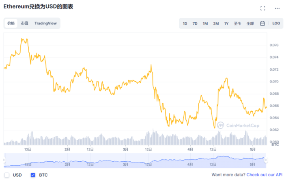
Task: Switch to the 市值 tab
Action: click(25, 24)
